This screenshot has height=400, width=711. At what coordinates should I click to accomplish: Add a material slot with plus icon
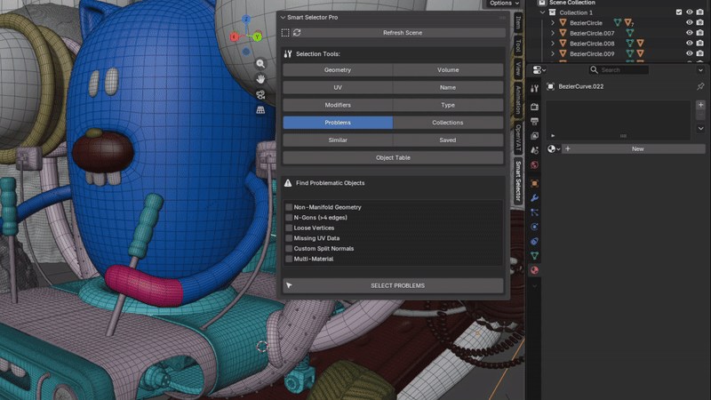pos(700,105)
